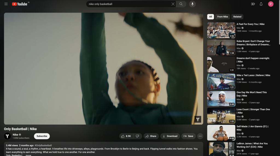Click the magnifying glass search button
Image resolution: width=280 pixels, height=156 pixels.
tap(181, 4)
